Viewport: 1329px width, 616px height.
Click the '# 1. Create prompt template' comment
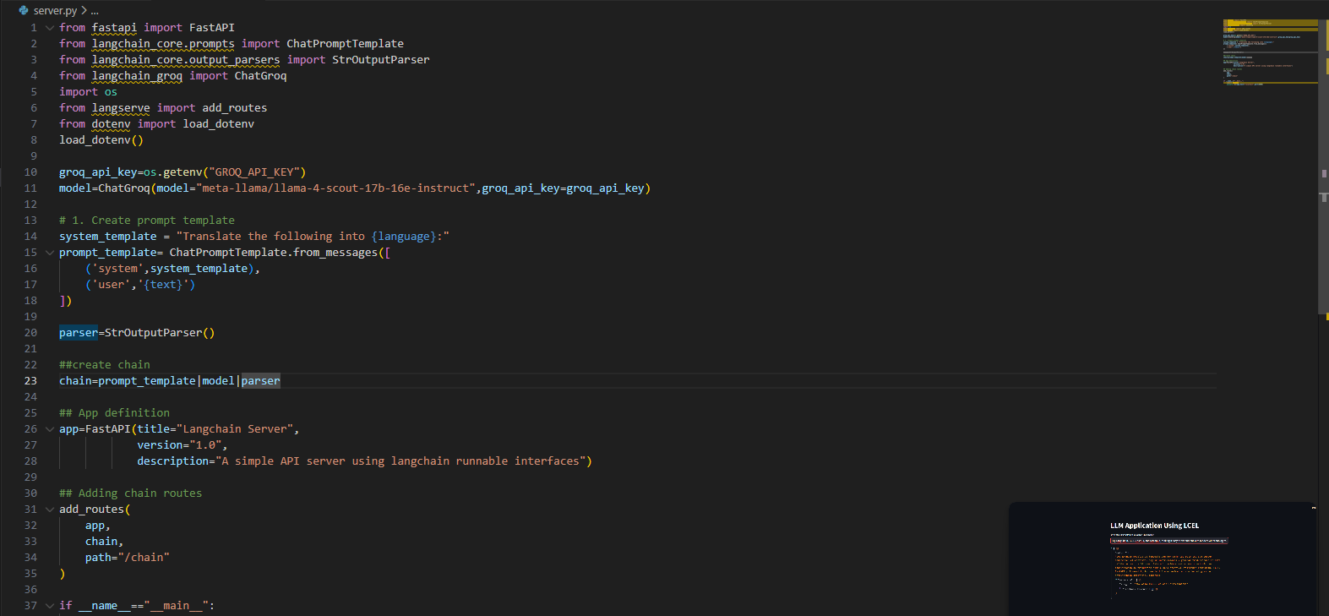tap(147, 221)
